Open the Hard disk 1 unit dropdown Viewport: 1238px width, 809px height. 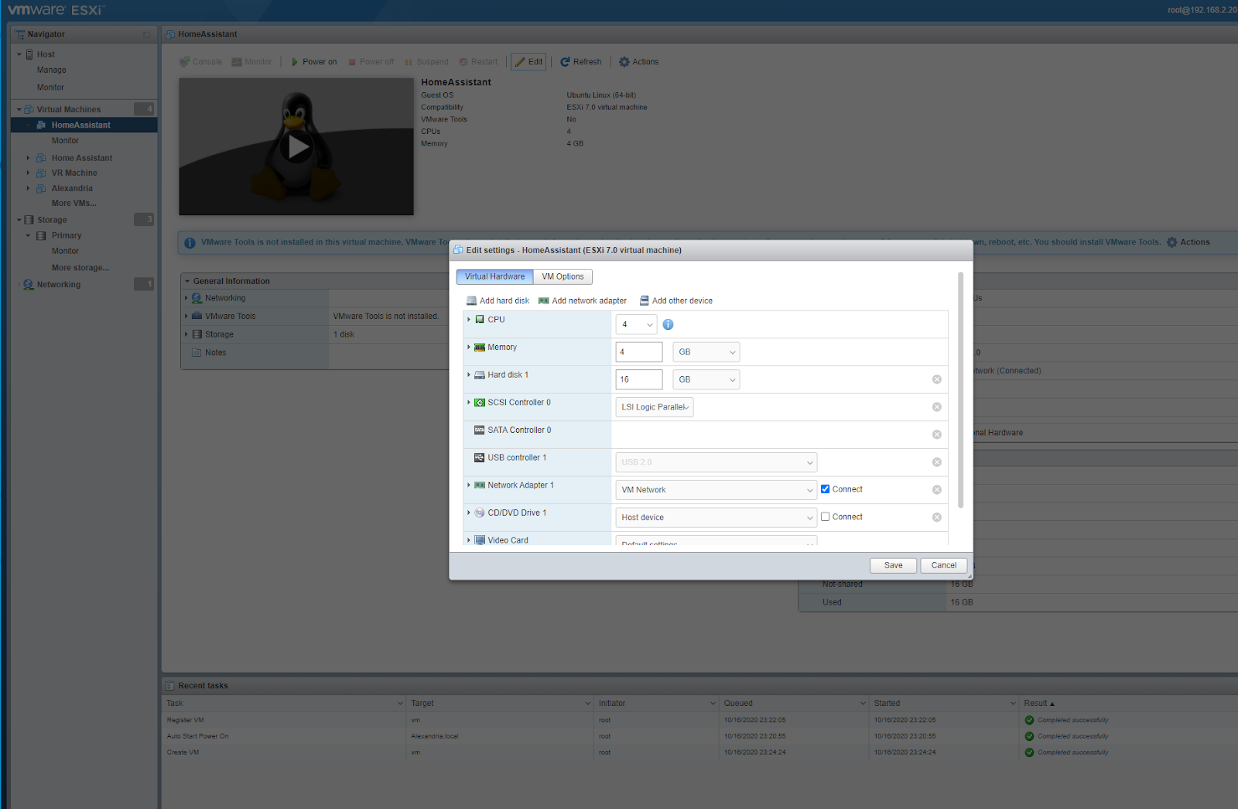coord(706,379)
